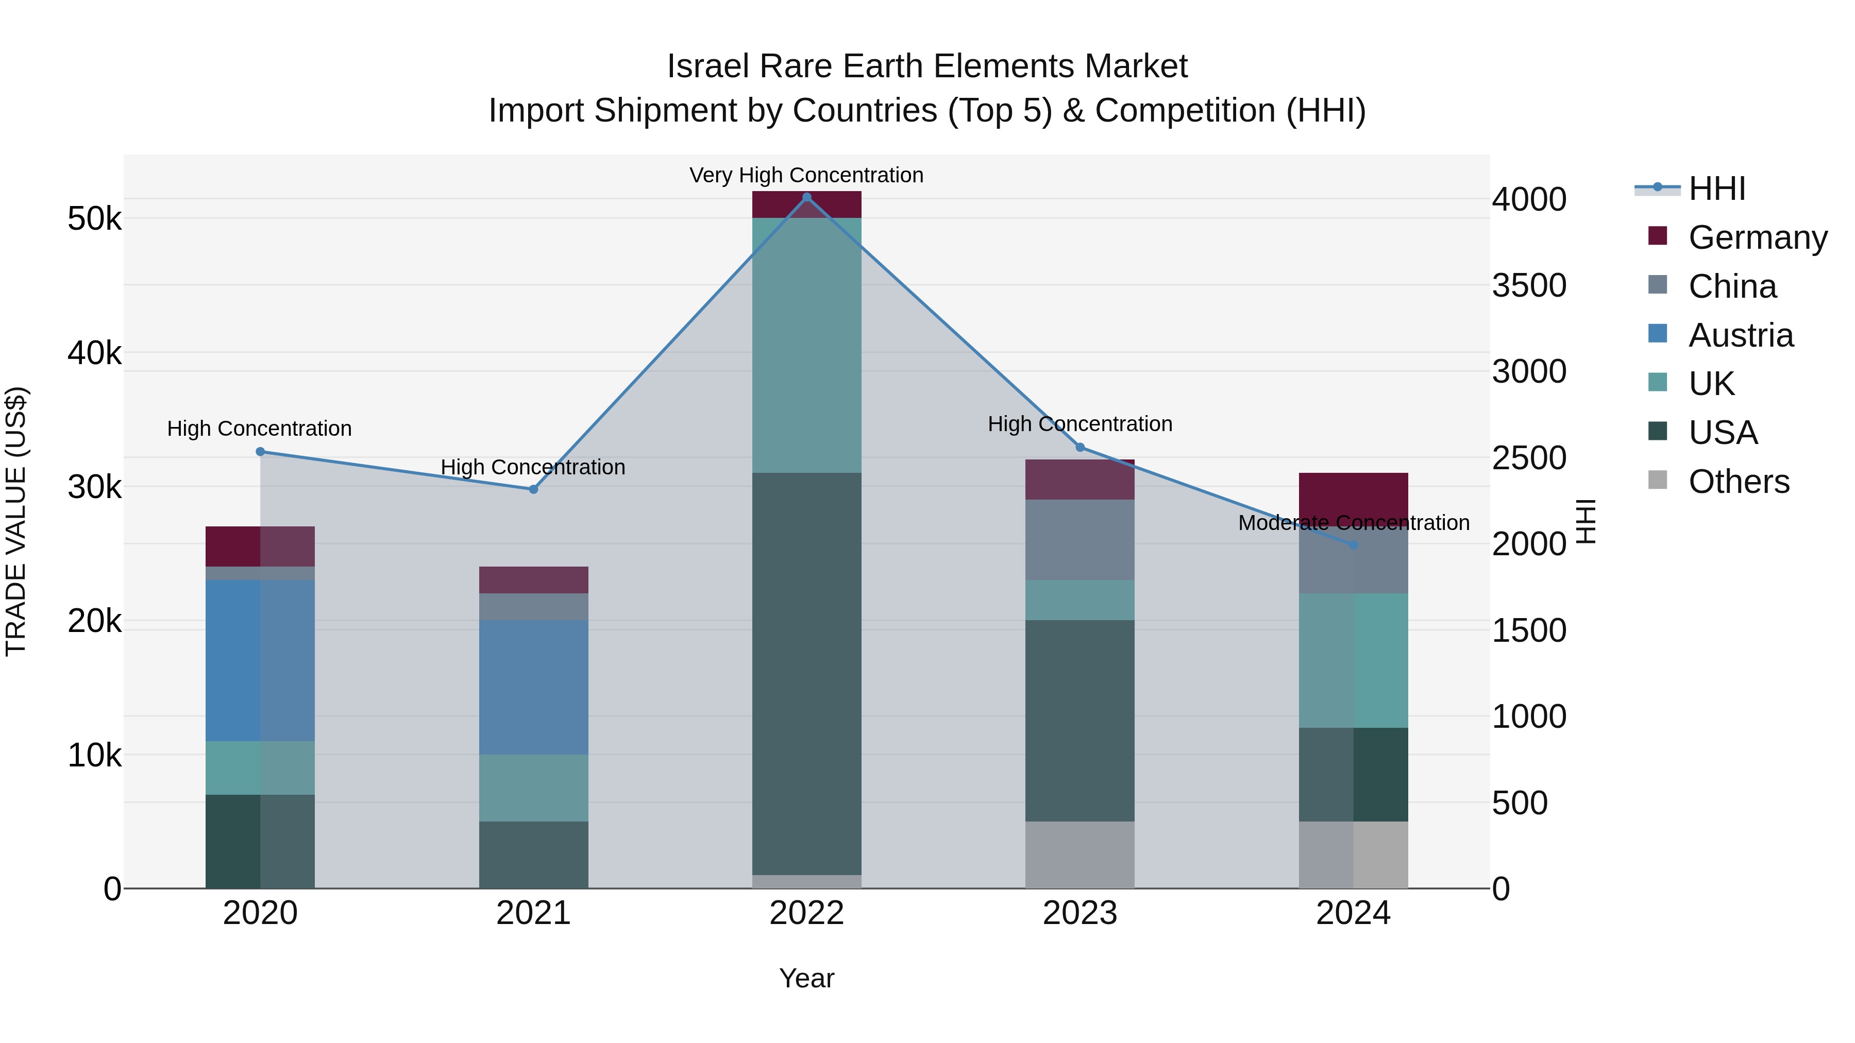Click the chart title 'Israel Rare Earth Elements Market'
Viewport: 1855px width, 1043px height.
point(927,66)
